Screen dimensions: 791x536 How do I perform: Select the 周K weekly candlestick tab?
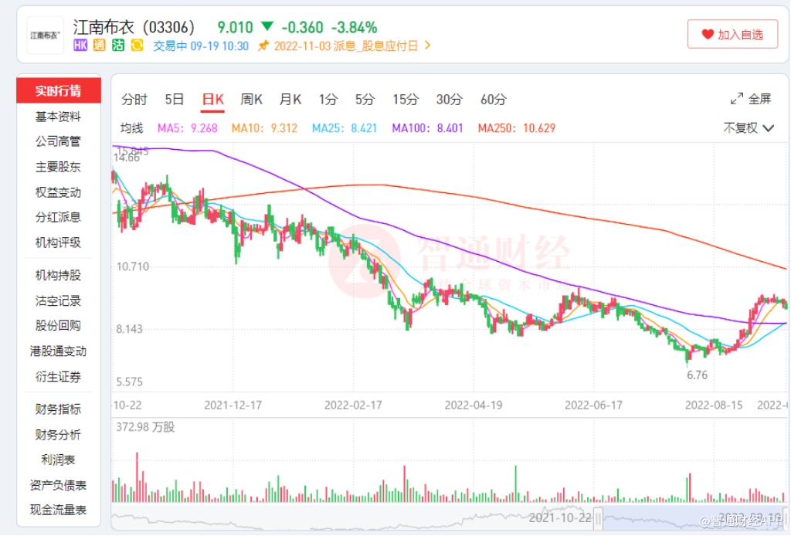coord(251,100)
